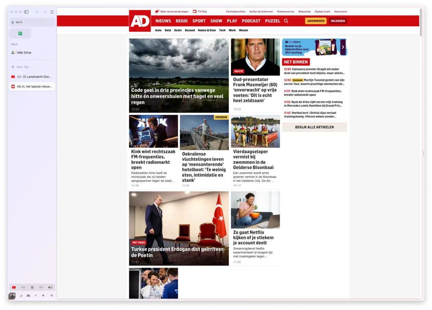The height and width of the screenshot is (310, 432).
Task: Reload the page with the refresh icon
Action: (52, 12)
